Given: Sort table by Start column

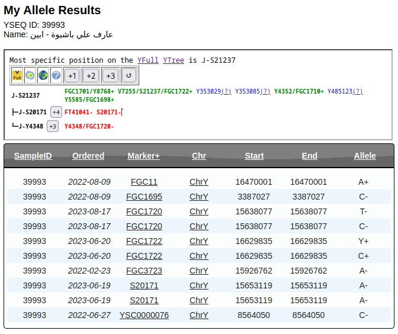Looking at the screenshot, I should click(x=254, y=156).
